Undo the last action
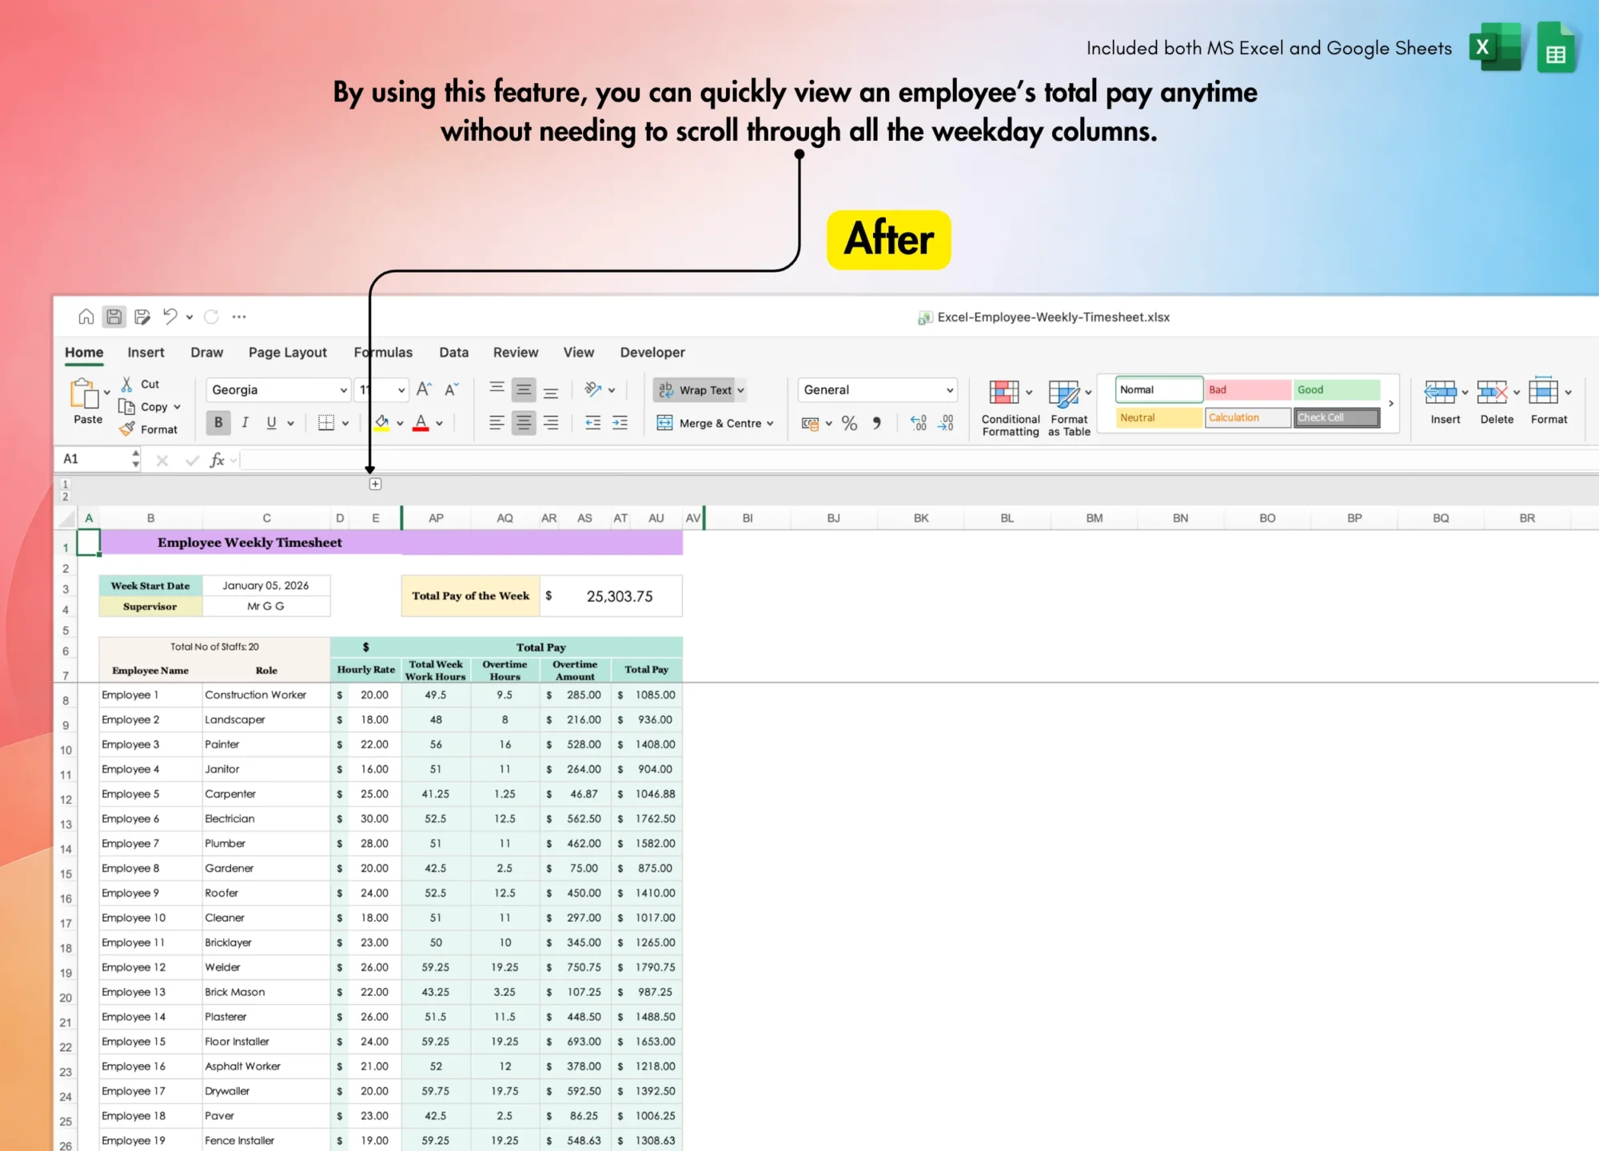 tap(169, 317)
